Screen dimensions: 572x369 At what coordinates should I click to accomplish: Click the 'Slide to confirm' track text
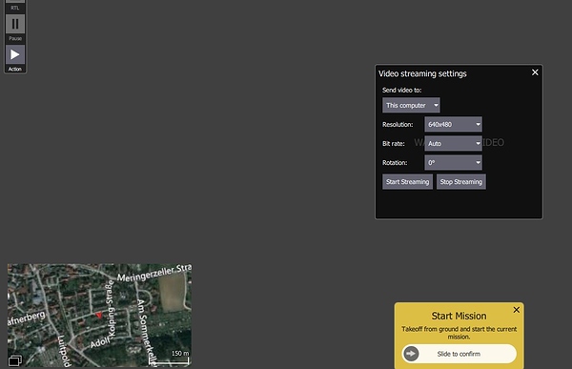459,354
